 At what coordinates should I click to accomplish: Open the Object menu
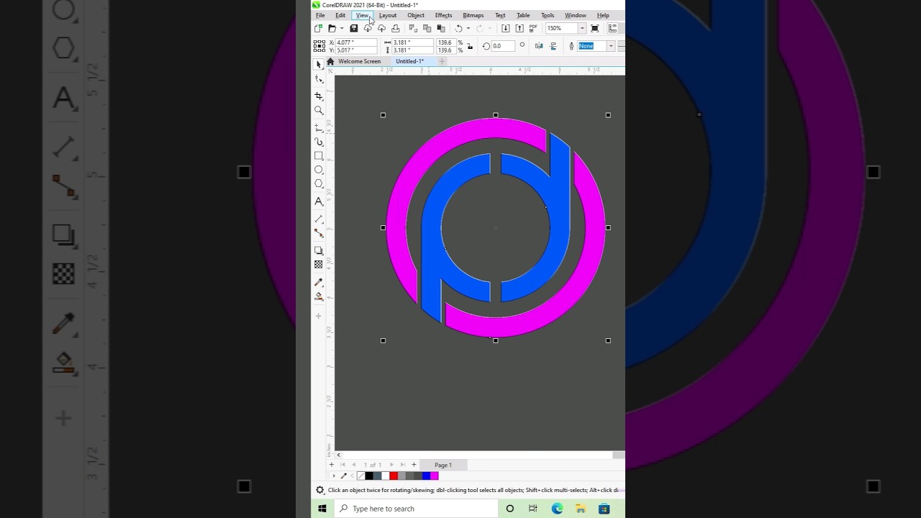pos(416,15)
